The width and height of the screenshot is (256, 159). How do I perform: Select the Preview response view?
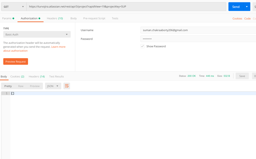(35, 86)
